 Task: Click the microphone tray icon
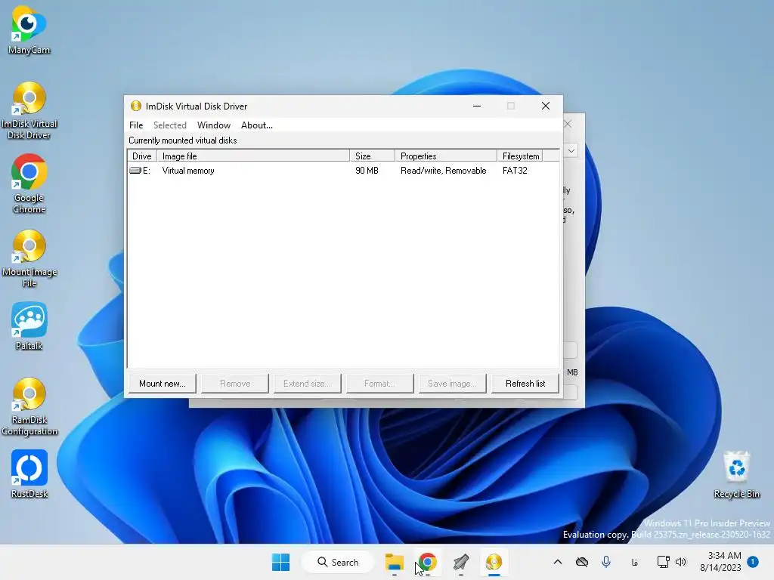(x=606, y=562)
